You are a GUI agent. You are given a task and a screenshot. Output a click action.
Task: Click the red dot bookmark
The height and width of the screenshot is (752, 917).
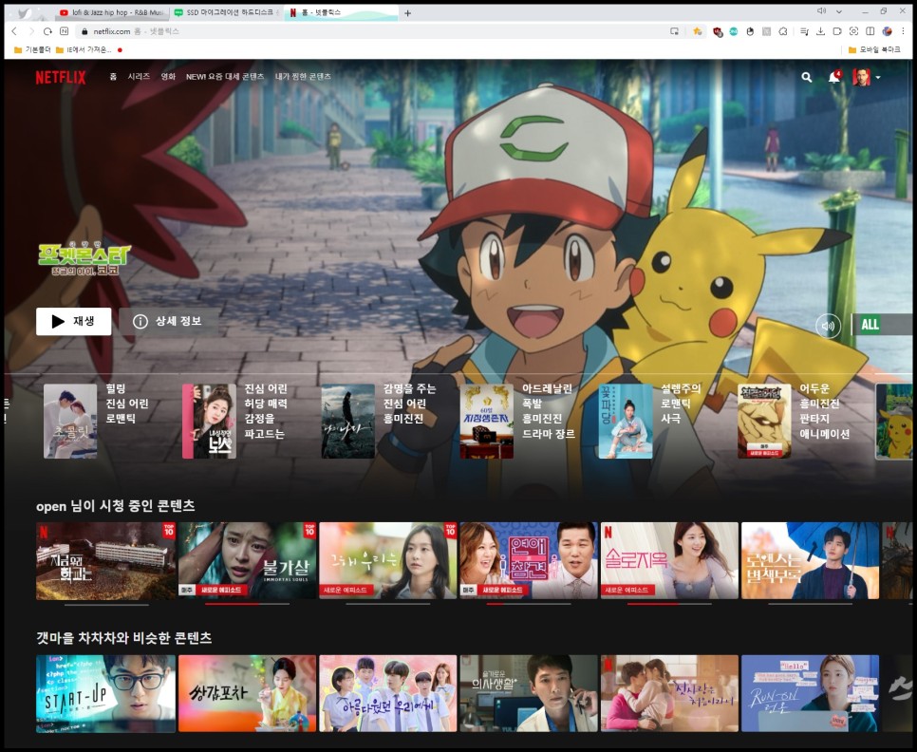pyautogui.click(x=120, y=50)
